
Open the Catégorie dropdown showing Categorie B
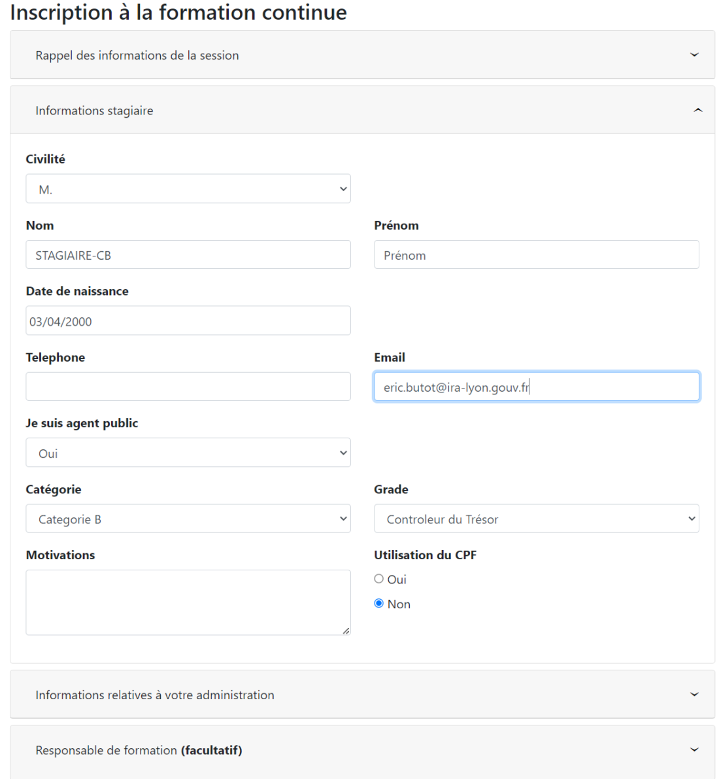(x=188, y=518)
